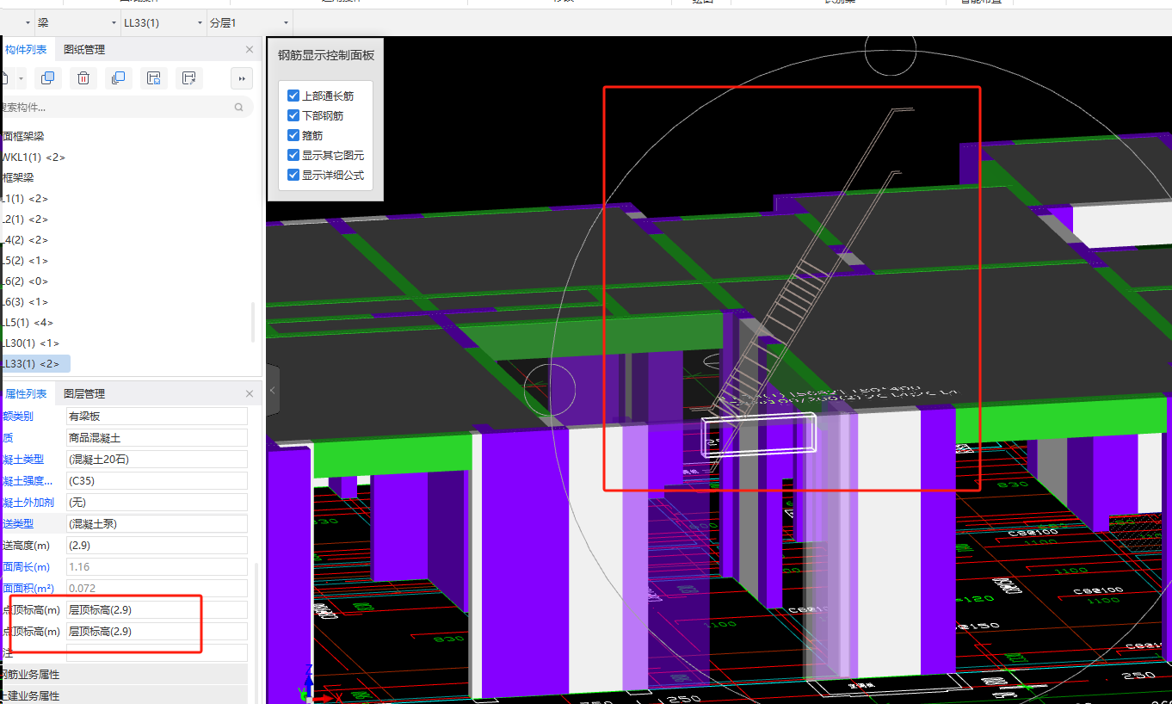Screen dimensions: 1172x704
Task: Select LL5(1) <4> in component list
Action: pyautogui.click(x=28, y=323)
